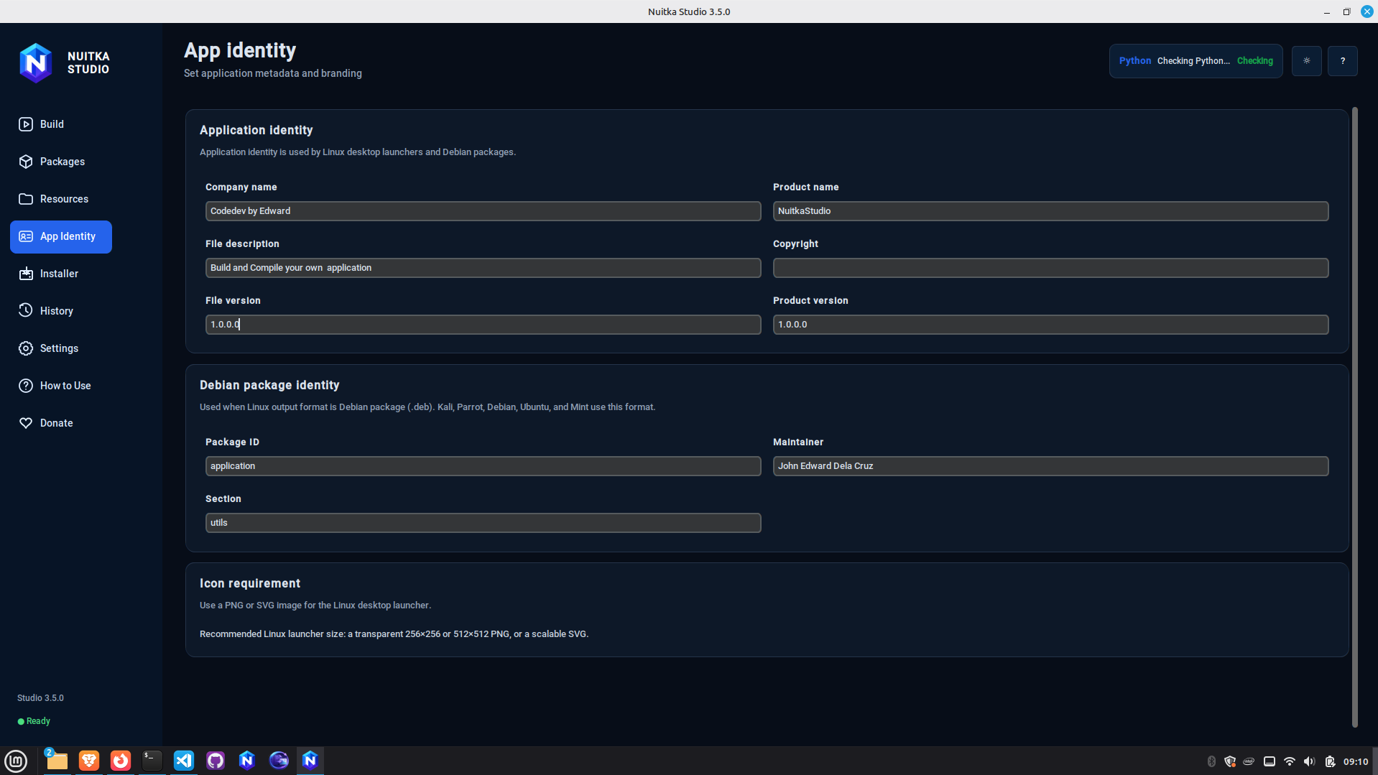Click the vertical scrollbar of the page
Viewport: 1378px width, 775px height.
[x=1355, y=417]
